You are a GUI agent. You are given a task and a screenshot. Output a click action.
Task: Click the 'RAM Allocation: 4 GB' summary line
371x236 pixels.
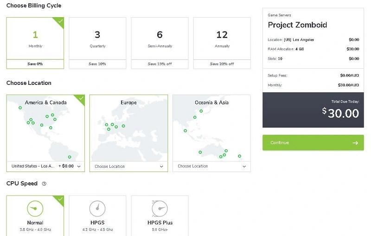313,49
